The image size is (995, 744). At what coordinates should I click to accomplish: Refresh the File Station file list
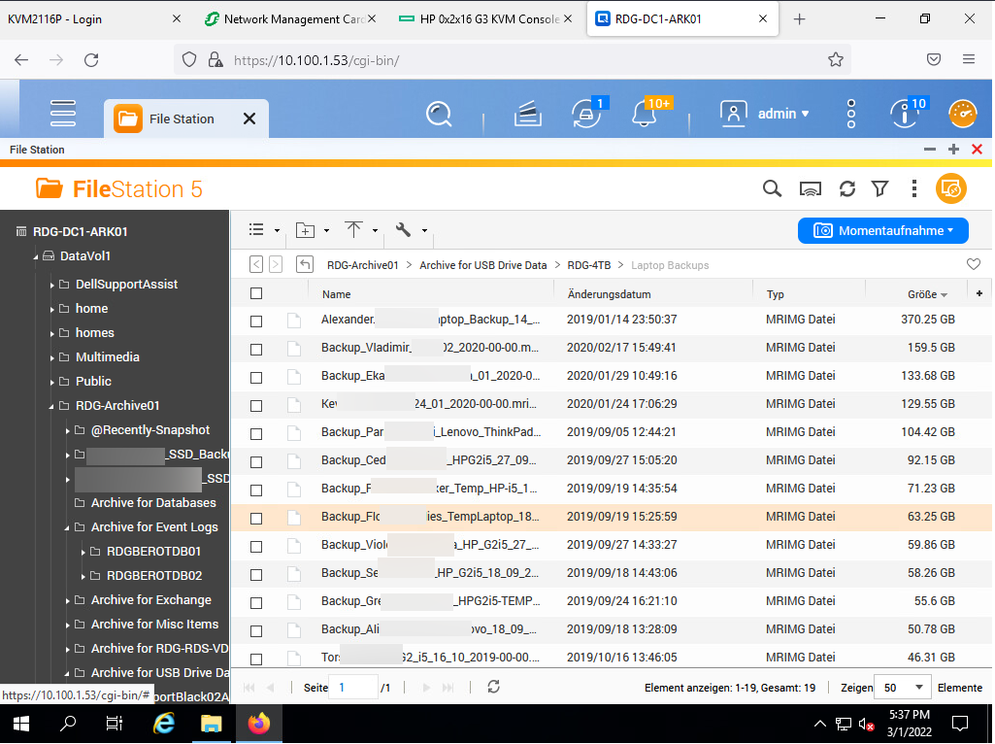(847, 188)
